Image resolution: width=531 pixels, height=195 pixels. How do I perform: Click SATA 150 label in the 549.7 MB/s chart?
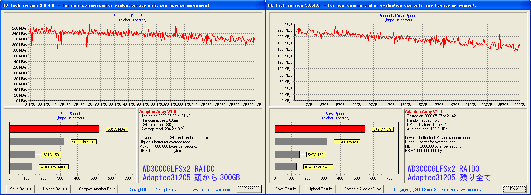[316, 155]
